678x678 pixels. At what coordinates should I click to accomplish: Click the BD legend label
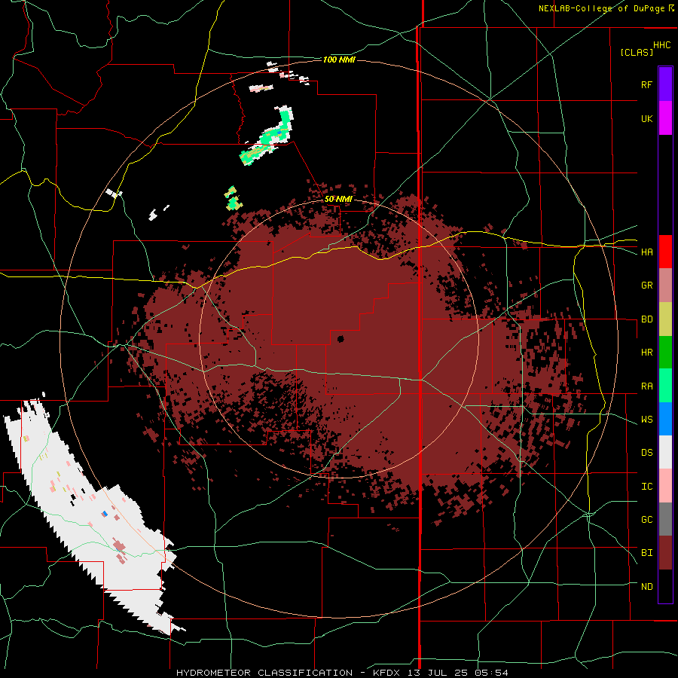(646, 319)
